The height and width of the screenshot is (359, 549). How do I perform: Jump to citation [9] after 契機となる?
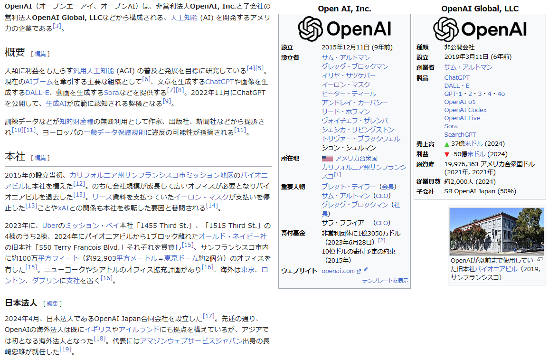coord(167,101)
